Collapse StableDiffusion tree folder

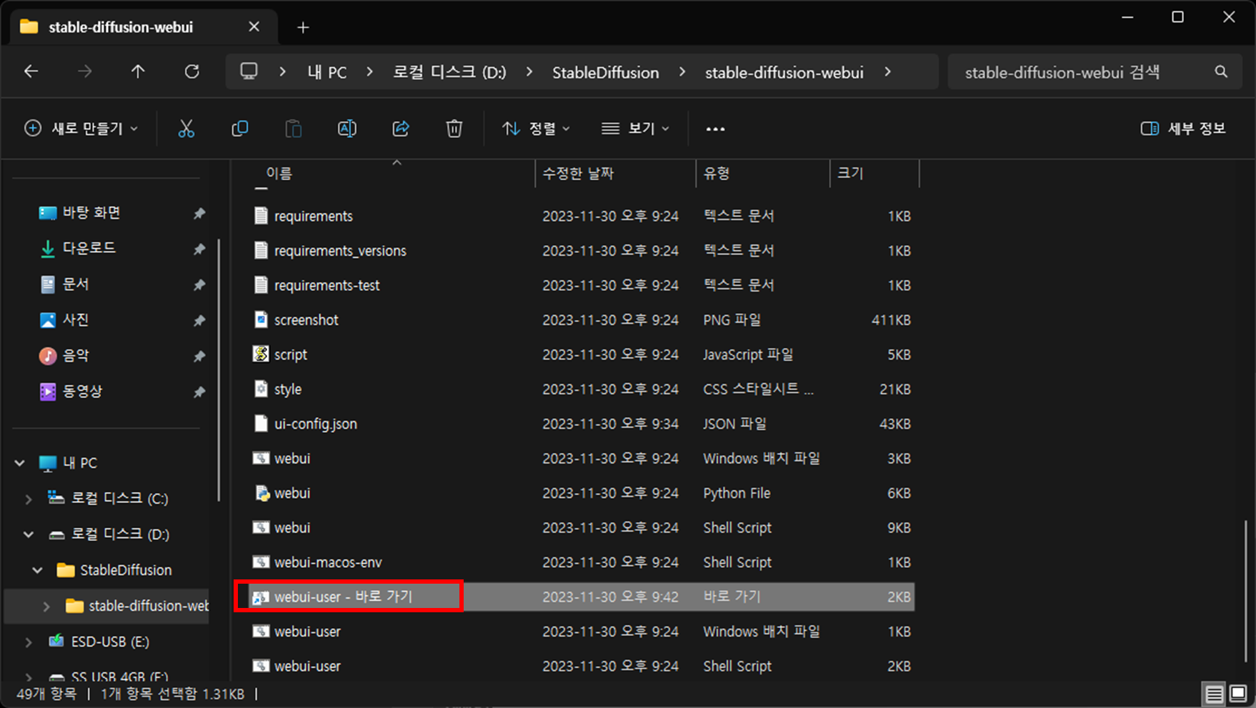[x=38, y=570]
